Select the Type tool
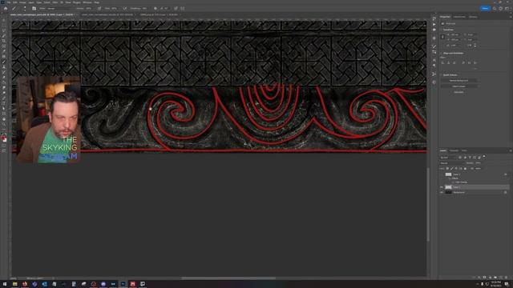 [4, 103]
